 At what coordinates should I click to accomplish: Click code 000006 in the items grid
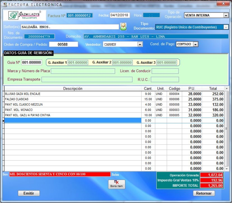click(174, 99)
